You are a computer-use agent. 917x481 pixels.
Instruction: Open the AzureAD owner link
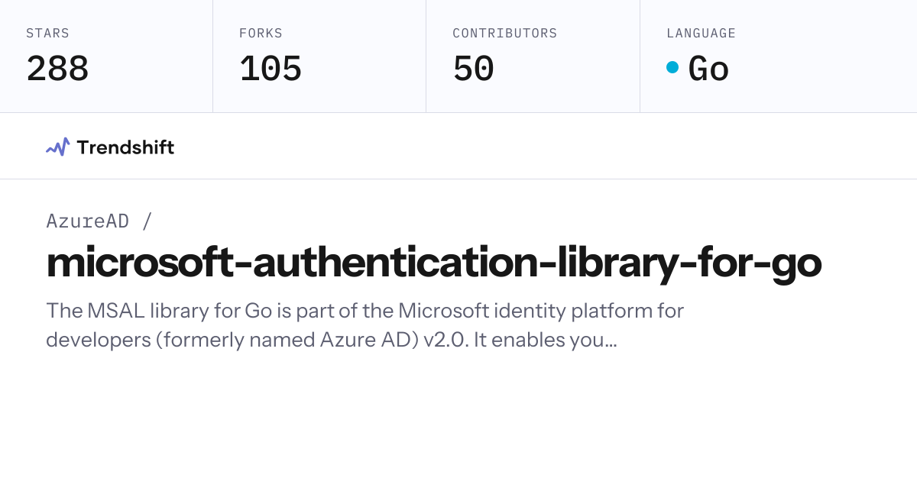88,221
